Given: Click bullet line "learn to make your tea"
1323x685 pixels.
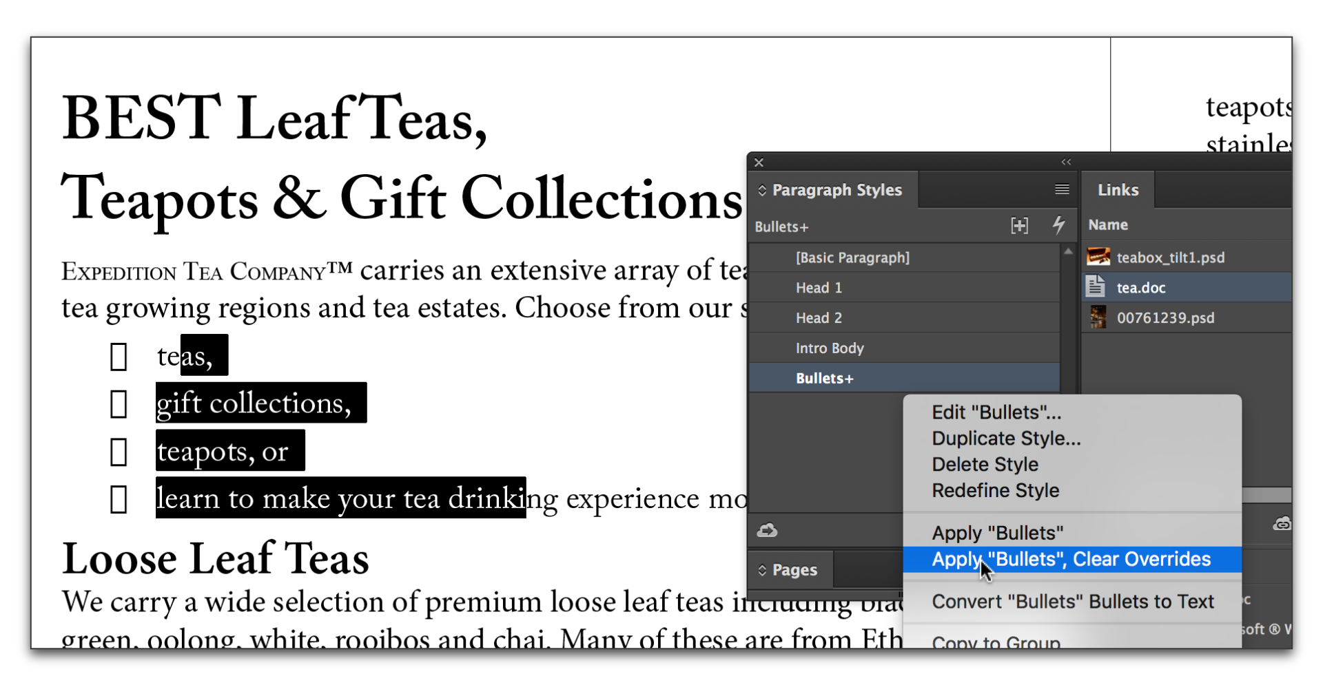Looking at the screenshot, I should [298, 498].
